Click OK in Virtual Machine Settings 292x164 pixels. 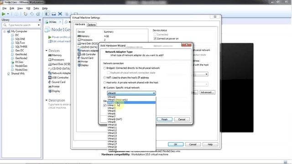click(176, 144)
